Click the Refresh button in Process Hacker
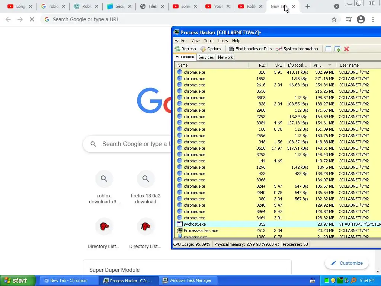This screenshot has height=286, width=381. (x=185, y=49)
